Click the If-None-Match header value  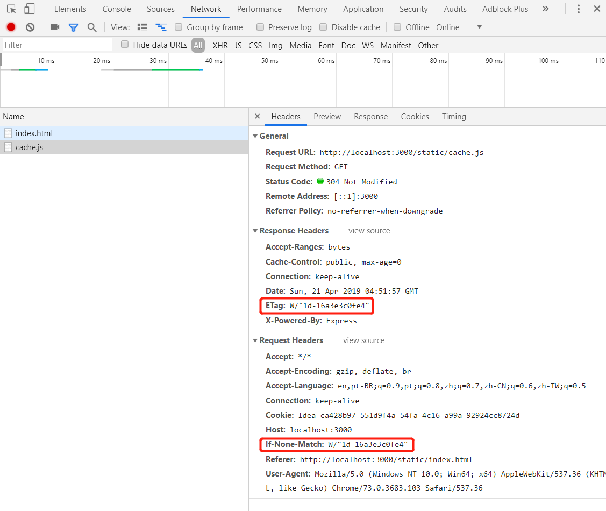368,444
